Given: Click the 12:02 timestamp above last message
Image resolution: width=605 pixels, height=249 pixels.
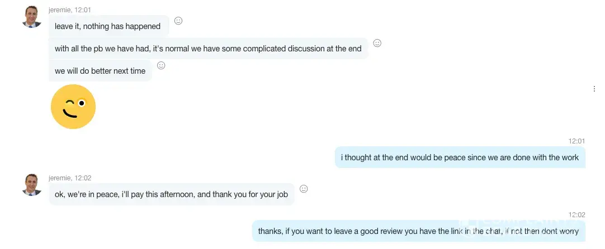Looking at the screenshot, I should click(x=576, y=215).
